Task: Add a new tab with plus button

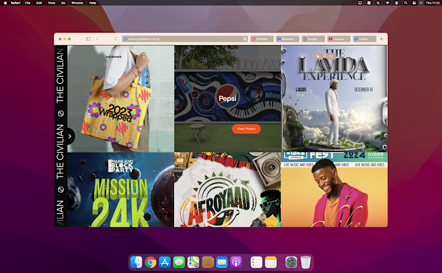Action: click(381, 39)
